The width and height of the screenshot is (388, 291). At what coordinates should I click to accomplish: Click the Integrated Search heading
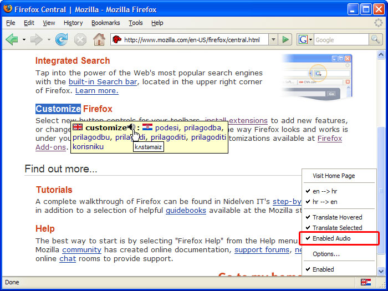pos(73,60)
